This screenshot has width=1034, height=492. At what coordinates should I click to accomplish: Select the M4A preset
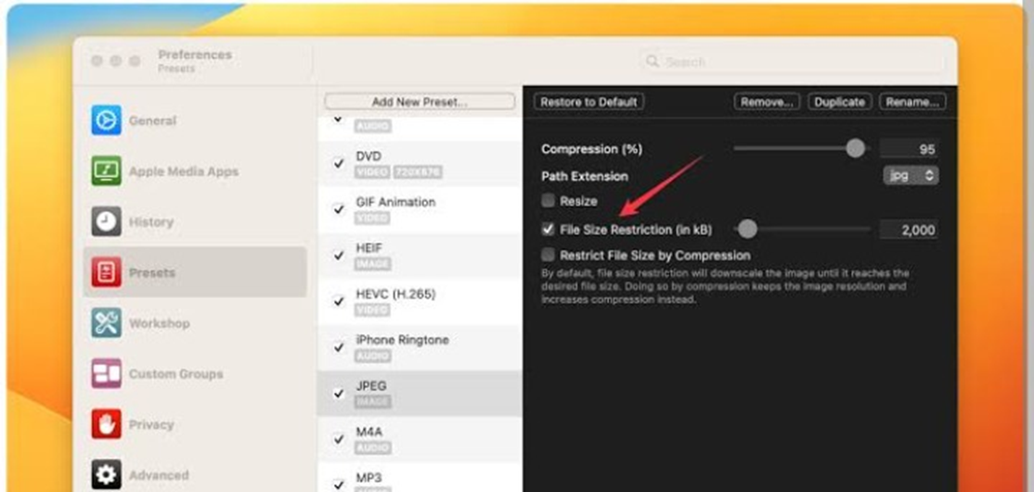pyautogui.click(x=420, y=439)
